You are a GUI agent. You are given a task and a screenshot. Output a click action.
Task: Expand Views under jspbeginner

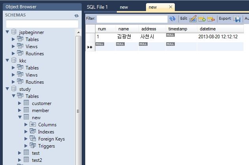[x=13, y=46]
